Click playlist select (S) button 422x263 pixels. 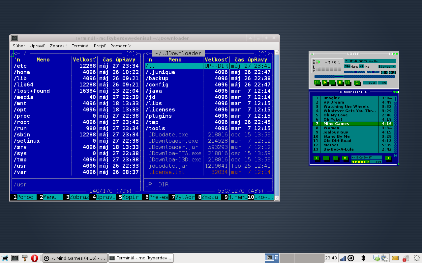(x=335, y=158)
